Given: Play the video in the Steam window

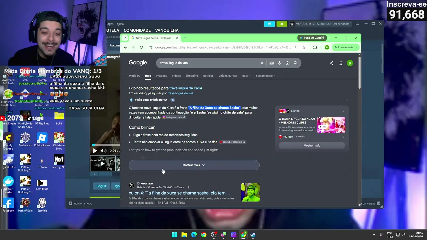Looking at the screenshot, I should pyautogui.click(x=95, y=151).
